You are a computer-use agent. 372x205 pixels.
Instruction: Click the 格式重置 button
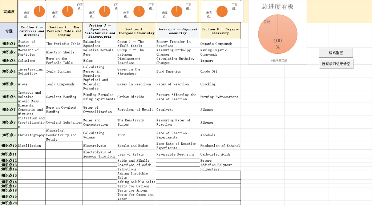(336, 53)
